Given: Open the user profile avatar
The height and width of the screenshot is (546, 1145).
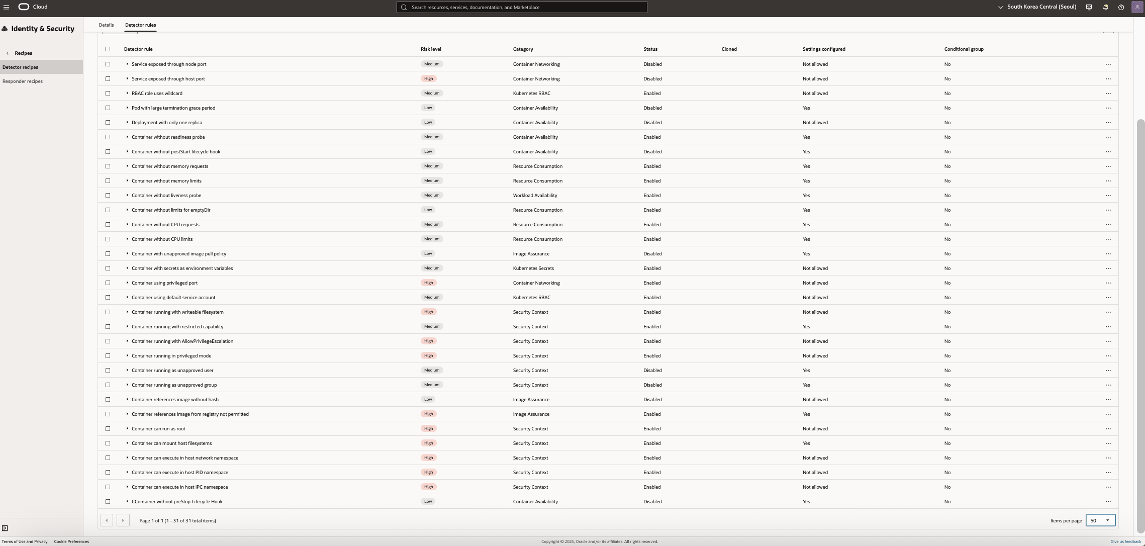Looking at the screenshot, I should [x=1137, y=7].
